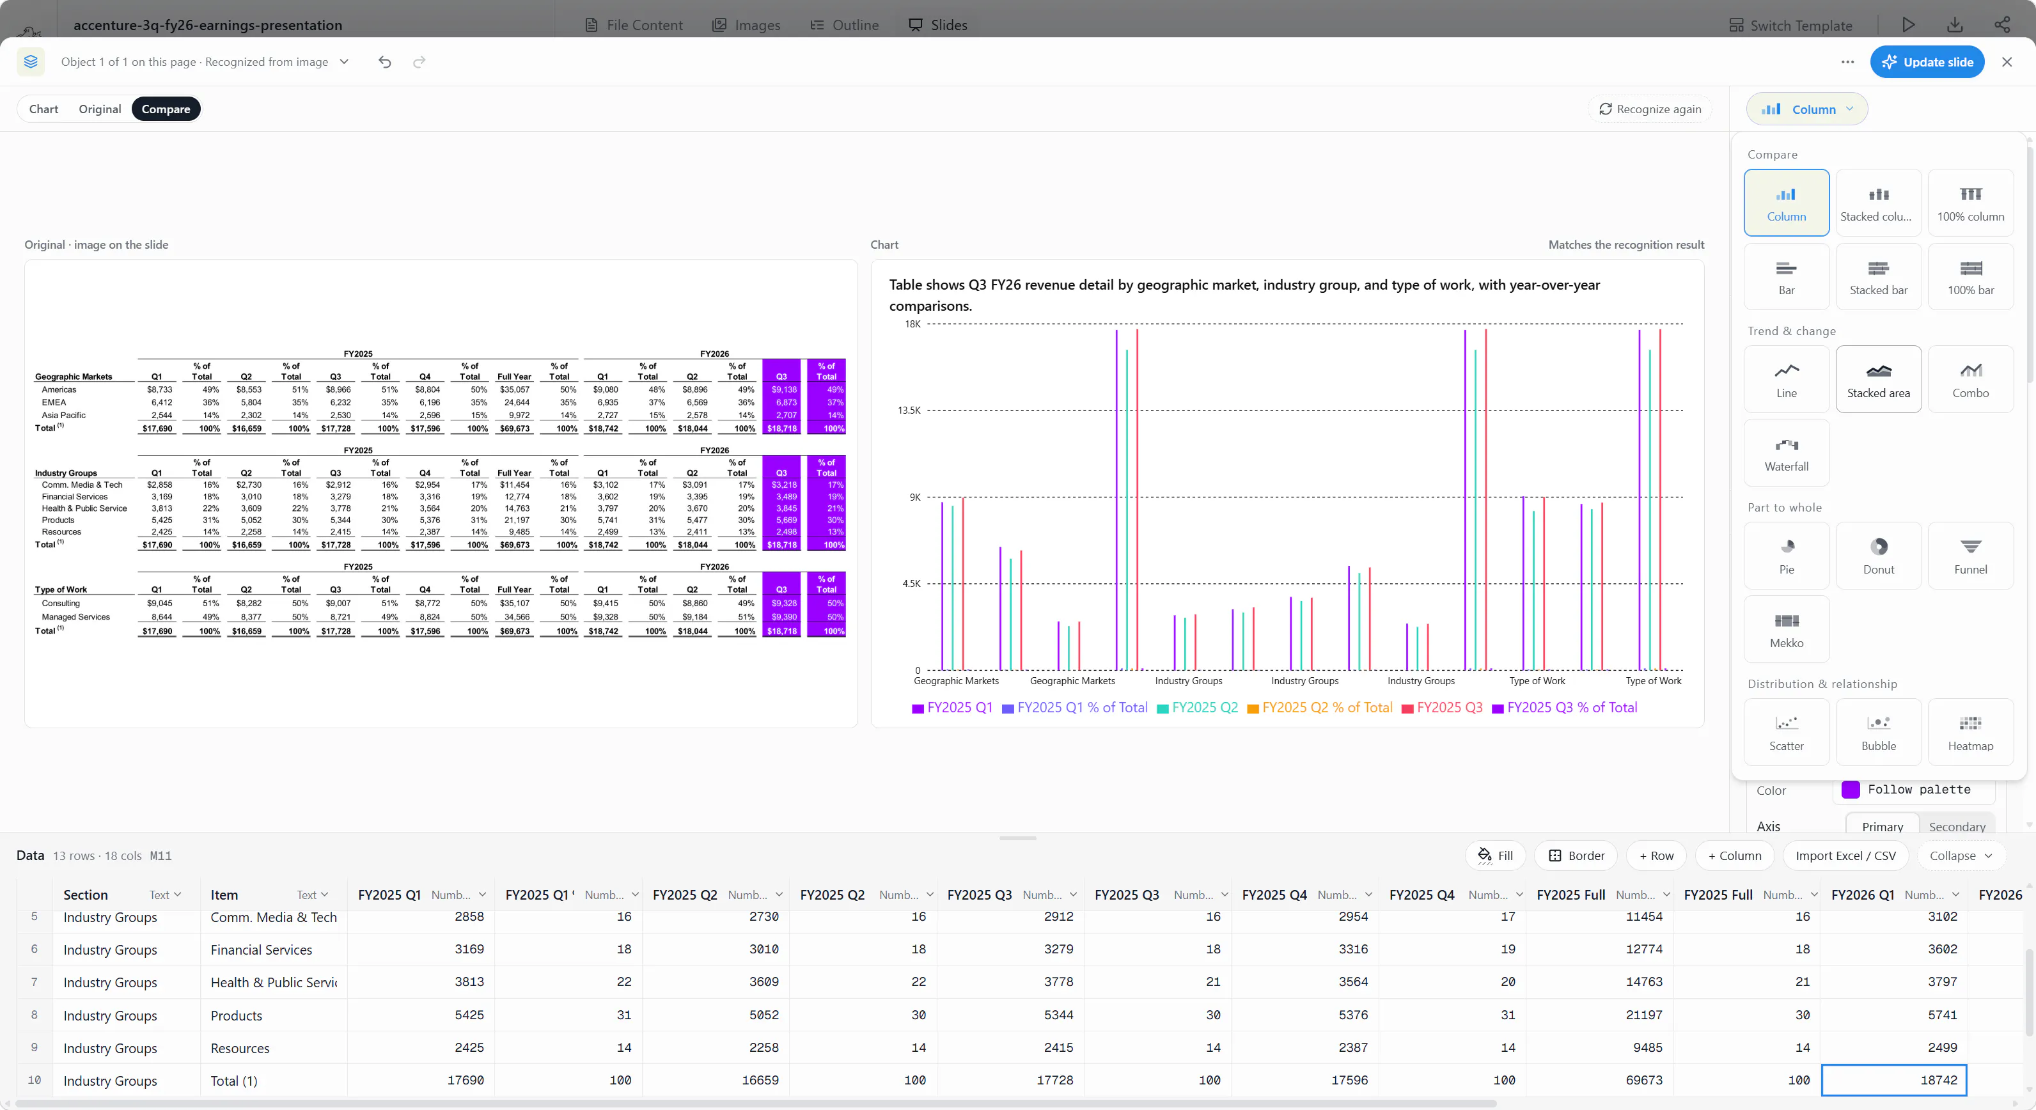The height and width of the screenshot is (1110, 2036).
Task: Select the Compare view tab
Action: [166, 109]
